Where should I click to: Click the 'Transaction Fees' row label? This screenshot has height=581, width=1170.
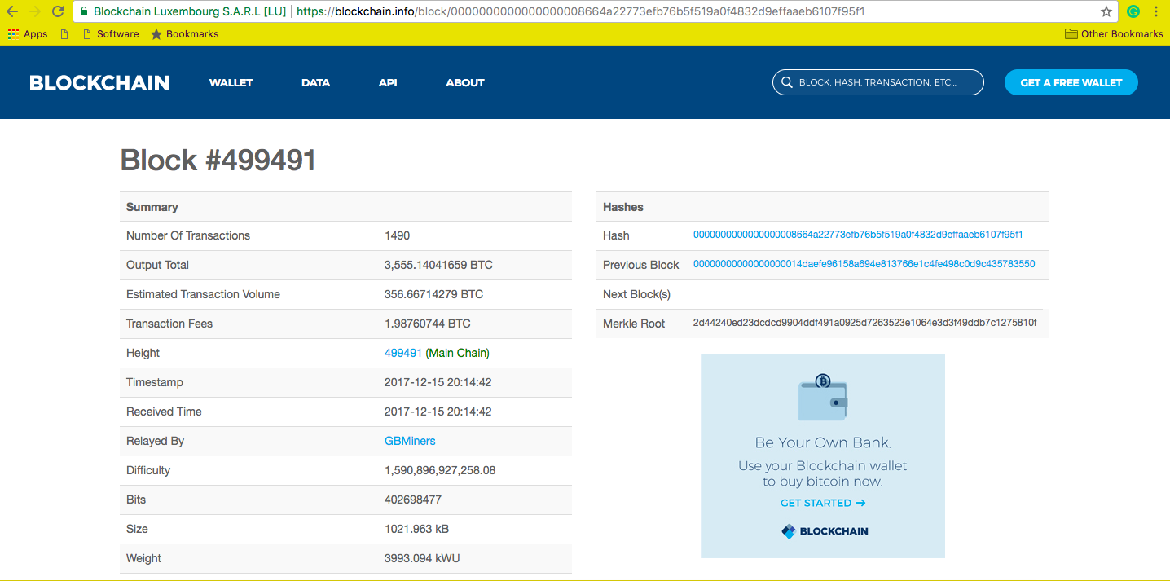(169, 324)
